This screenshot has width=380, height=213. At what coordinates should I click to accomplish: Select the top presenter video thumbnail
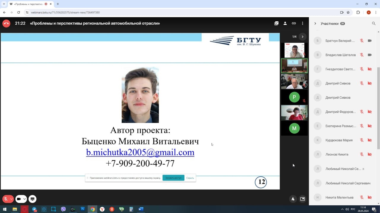point(294,50)
